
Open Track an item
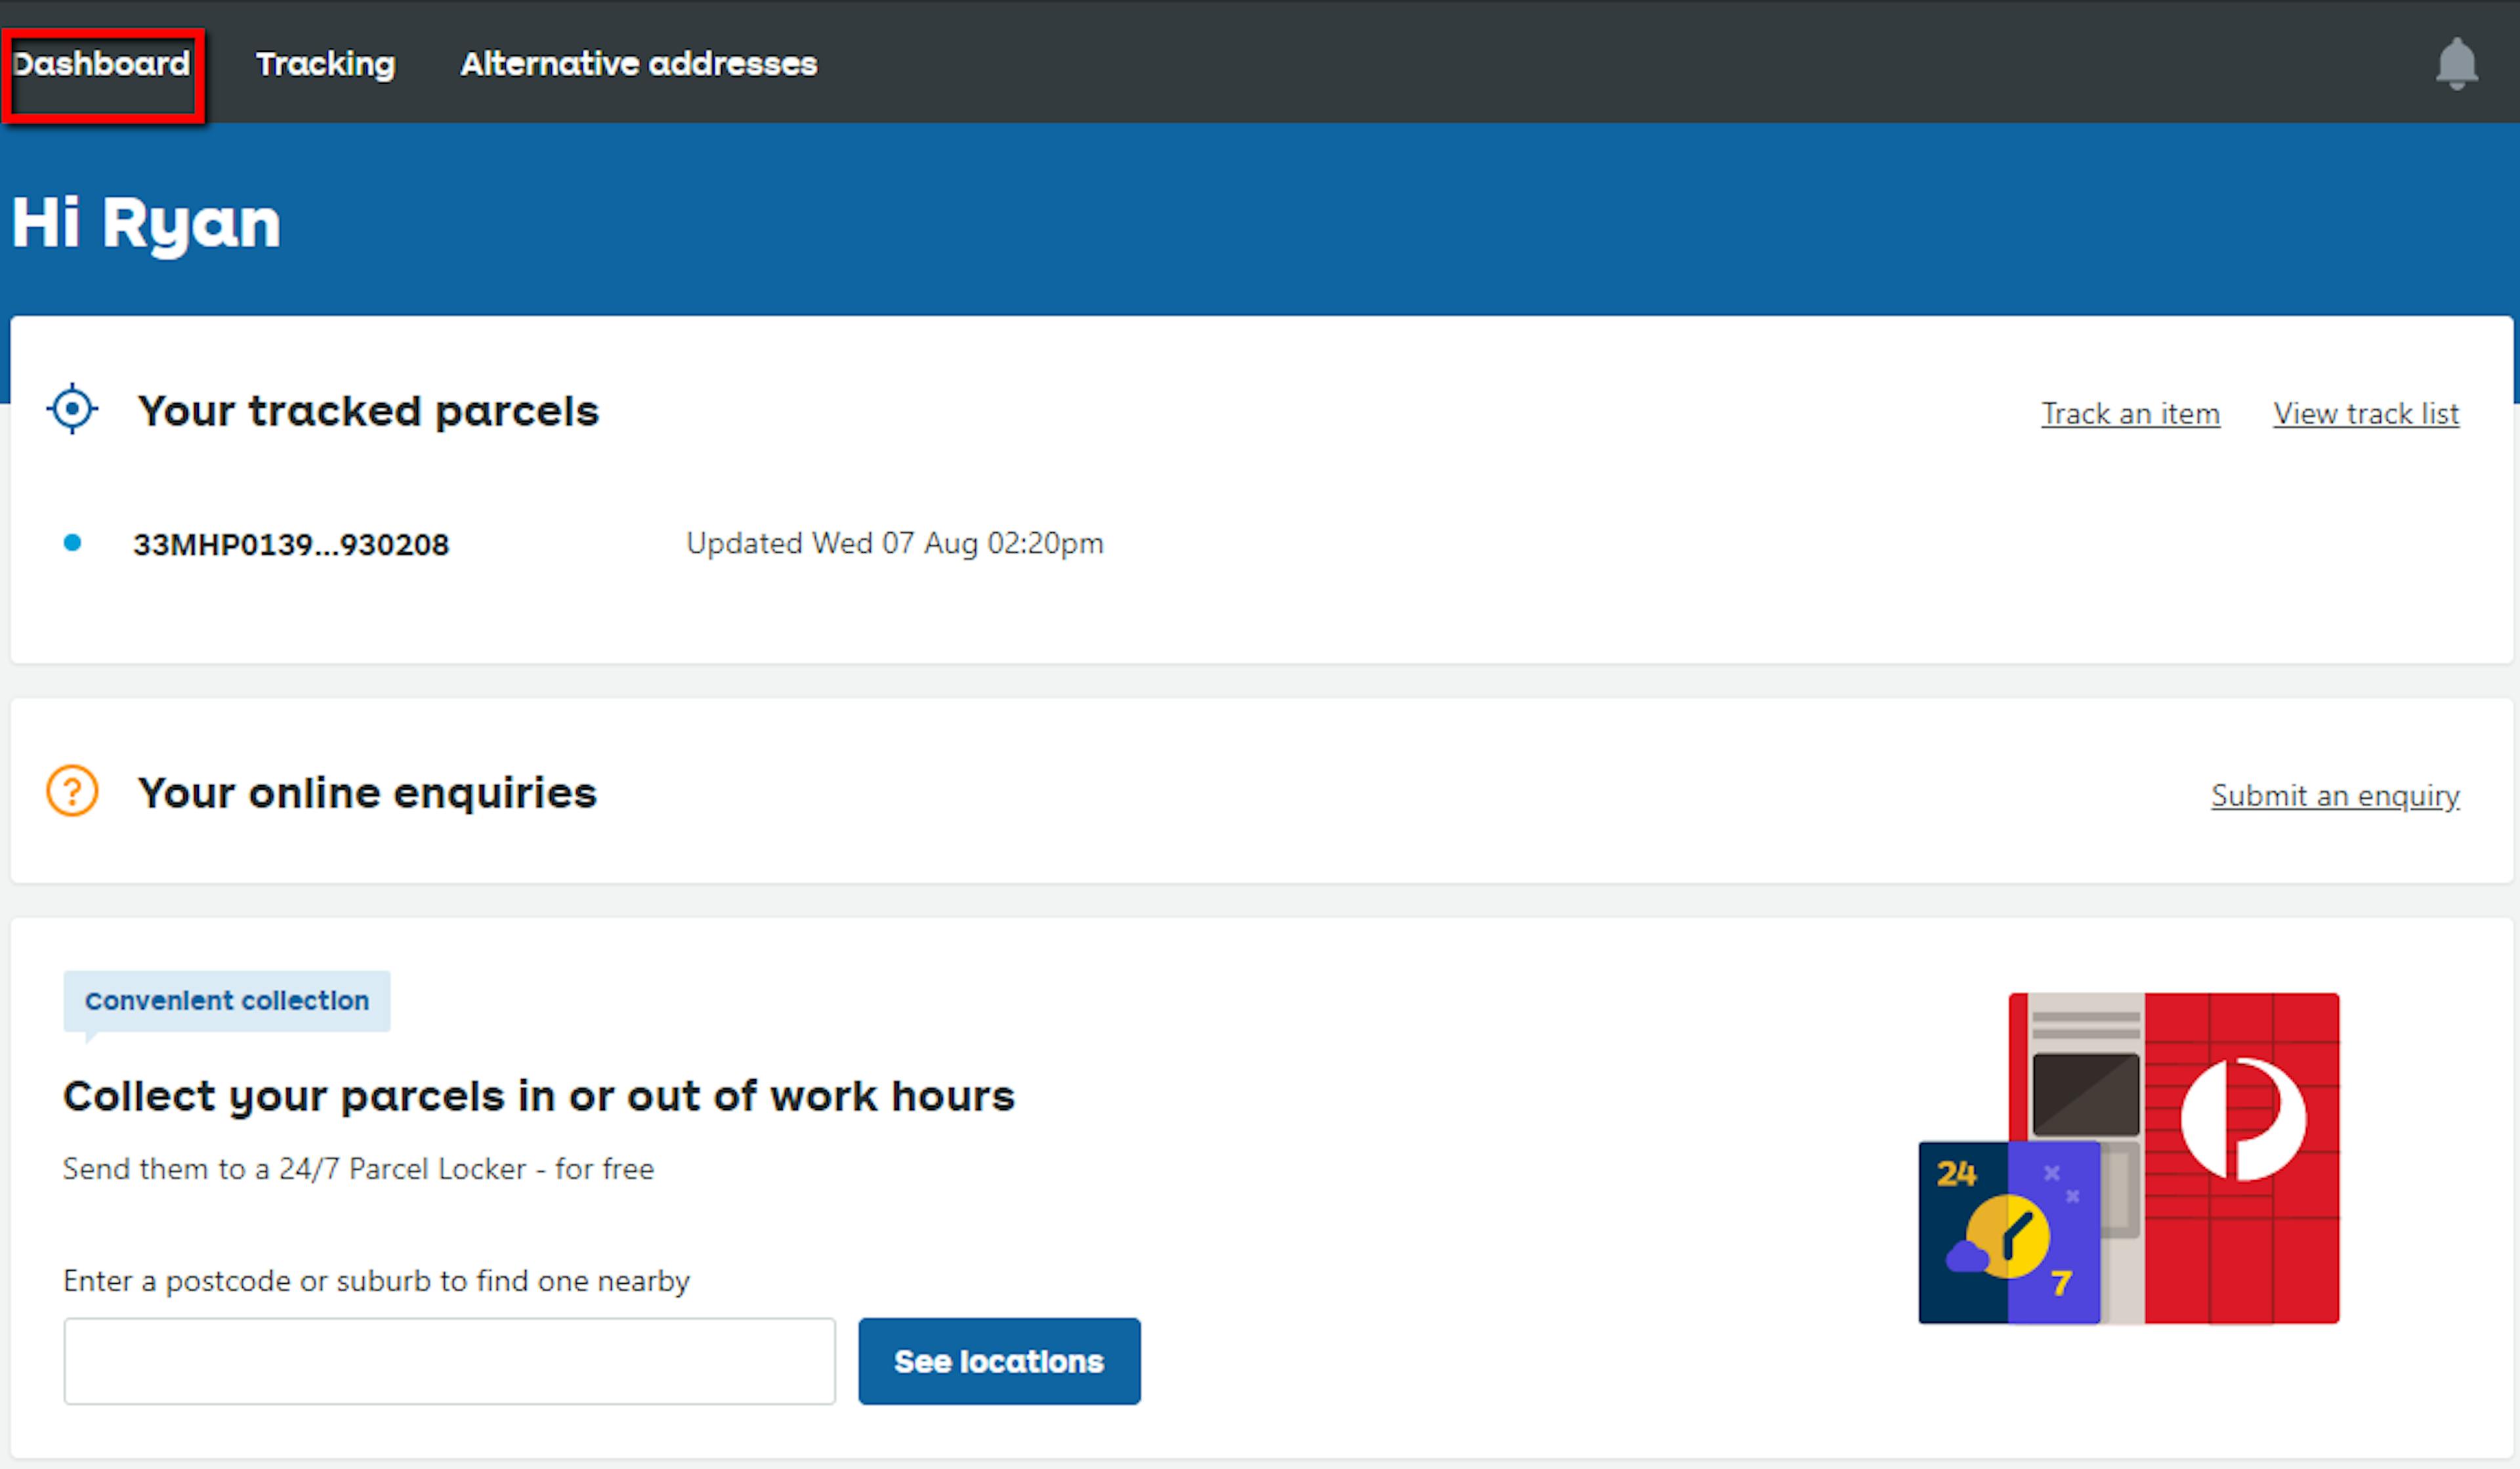[x=2131, y=413]
